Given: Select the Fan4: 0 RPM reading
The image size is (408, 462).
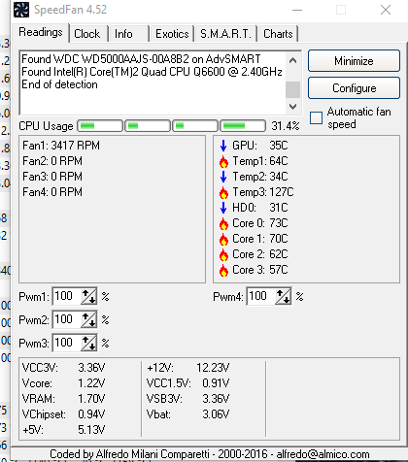Looking at the screenshot, I should pos(52,192).
